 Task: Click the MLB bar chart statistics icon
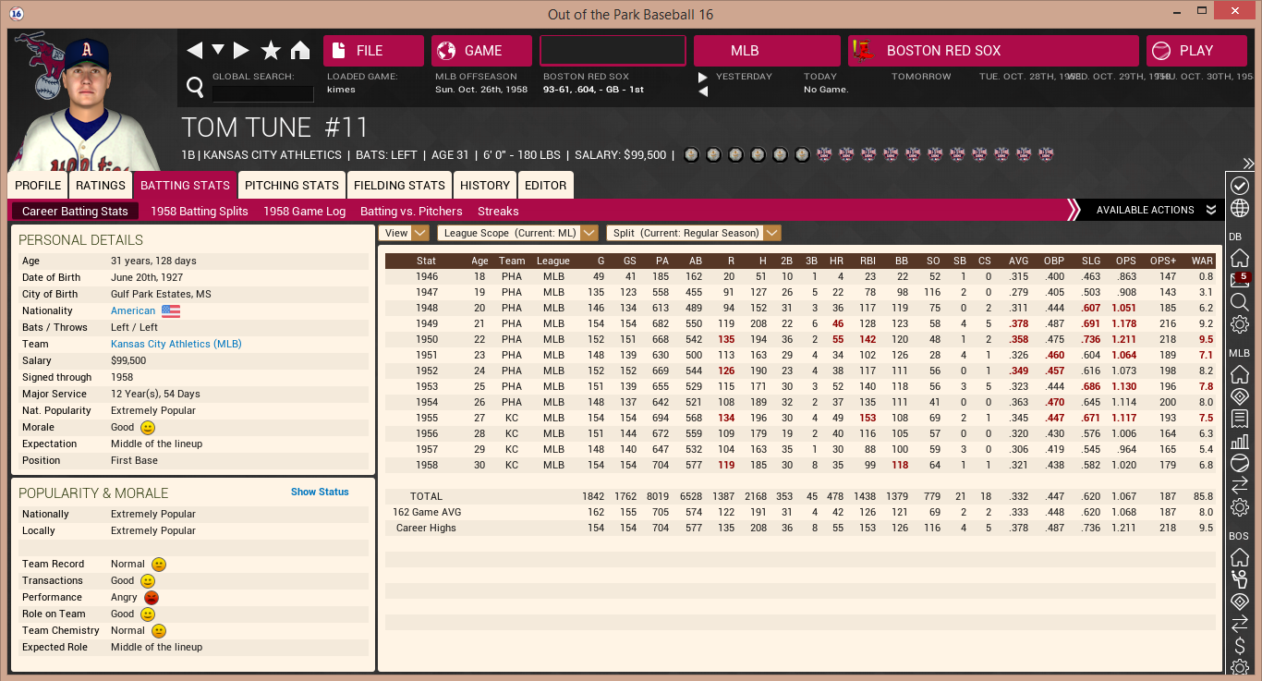click(x=1240, y=441)
